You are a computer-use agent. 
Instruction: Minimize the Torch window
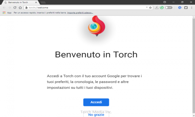tap(173, 2)
